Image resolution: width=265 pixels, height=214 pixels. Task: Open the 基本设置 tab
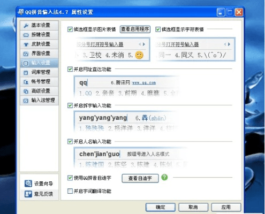point(39,25)
